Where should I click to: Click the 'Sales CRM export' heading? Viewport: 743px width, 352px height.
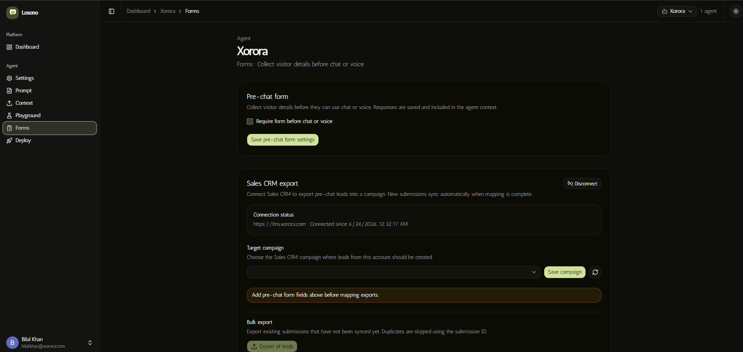tap(272, 183)
